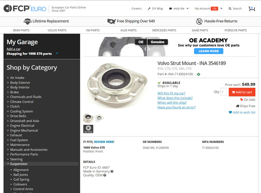Click Made in Germany help icon

click(x=112, y=171)
